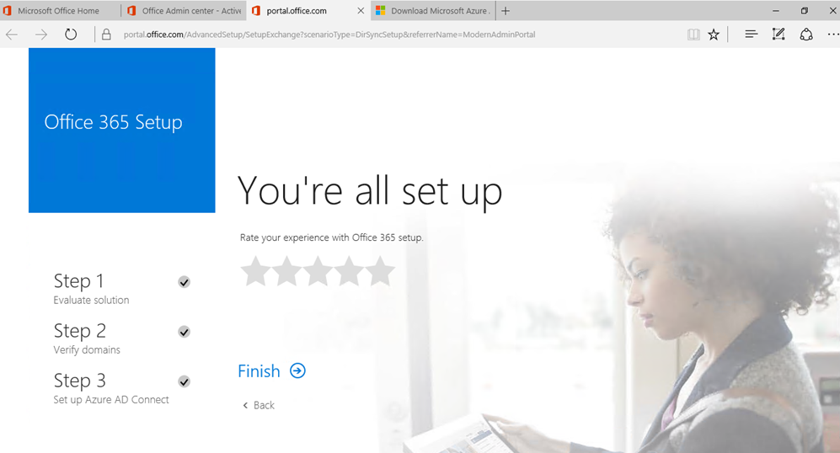This screenshot has width=840, height=453.
Task: Open the Hub three-lines icon
Action: [751, 35]
